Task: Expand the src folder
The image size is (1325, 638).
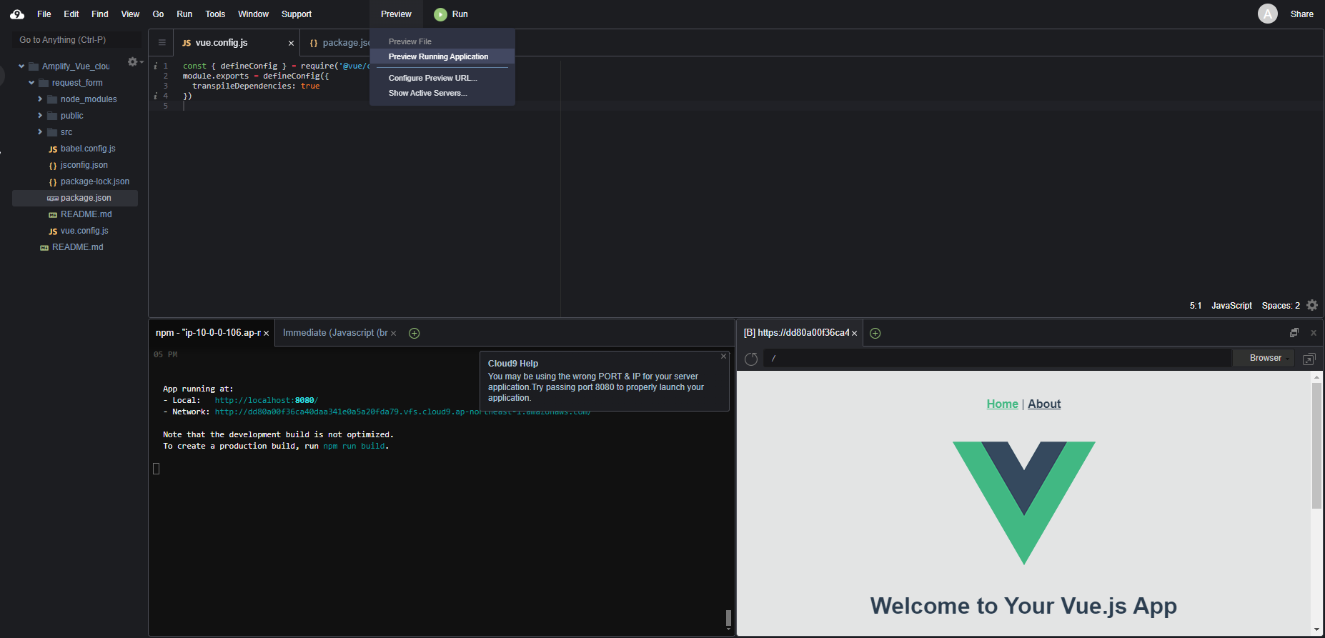Action: click(x=40, y=132)
